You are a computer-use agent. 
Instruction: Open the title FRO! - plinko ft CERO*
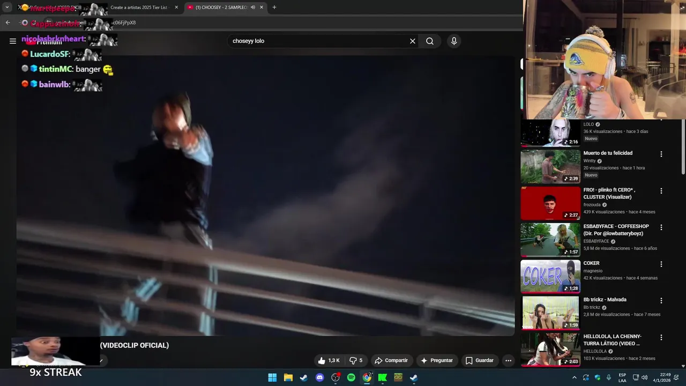coord(609,194)
